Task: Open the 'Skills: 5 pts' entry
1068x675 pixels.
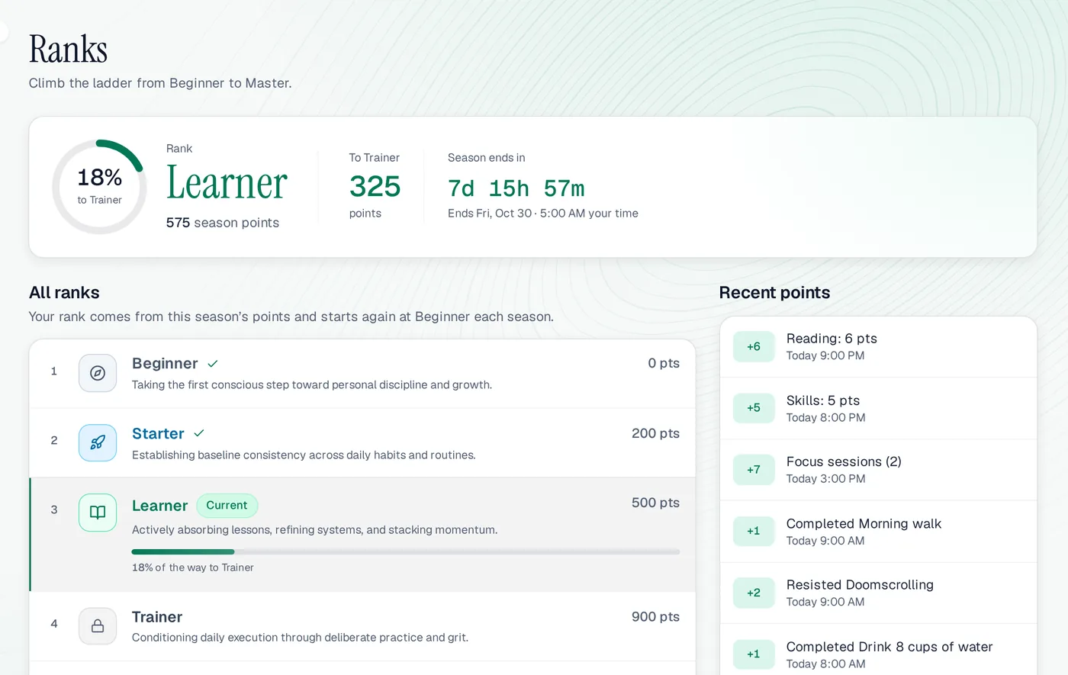Action: (878, 408)
